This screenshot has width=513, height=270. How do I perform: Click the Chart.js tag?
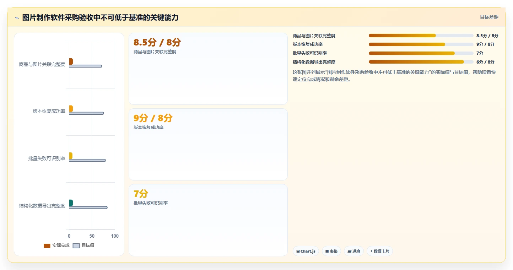(x=306, y=251)
